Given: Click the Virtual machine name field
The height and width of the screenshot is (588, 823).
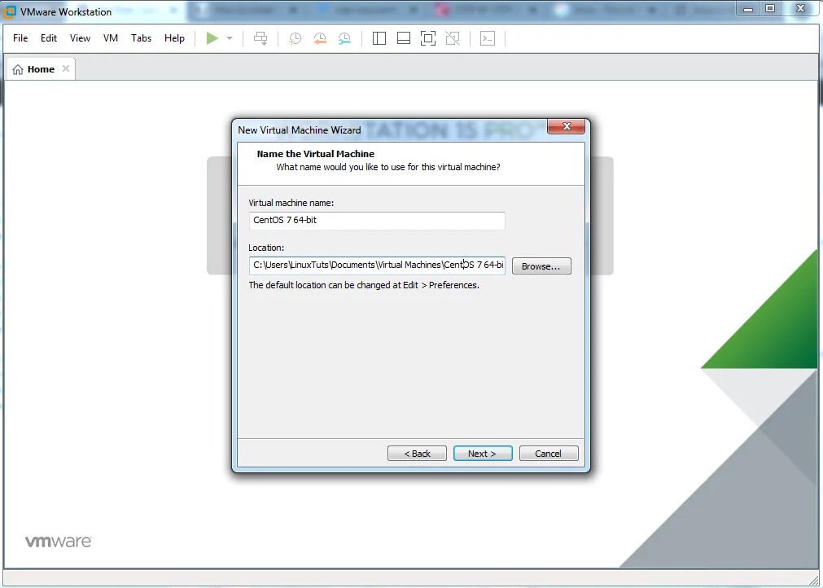Looking at the screenshot, I should click(x=377, y=221).
